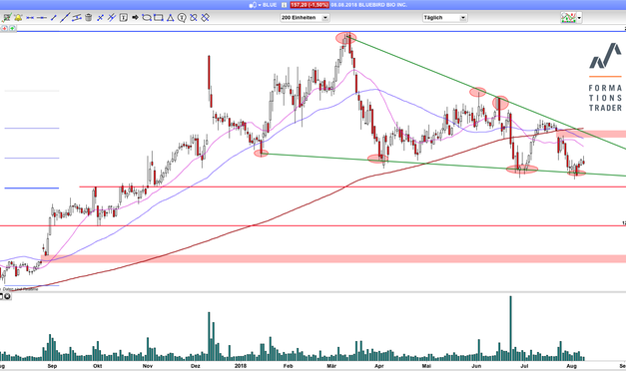Image resolution: width=626 pixels, height=371 pixels.
Task: Select the pitchfork crossed lines tool
Action: coord(112,18)
